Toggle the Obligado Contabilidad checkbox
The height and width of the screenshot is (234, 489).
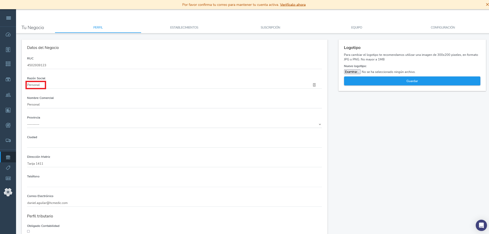29,231
